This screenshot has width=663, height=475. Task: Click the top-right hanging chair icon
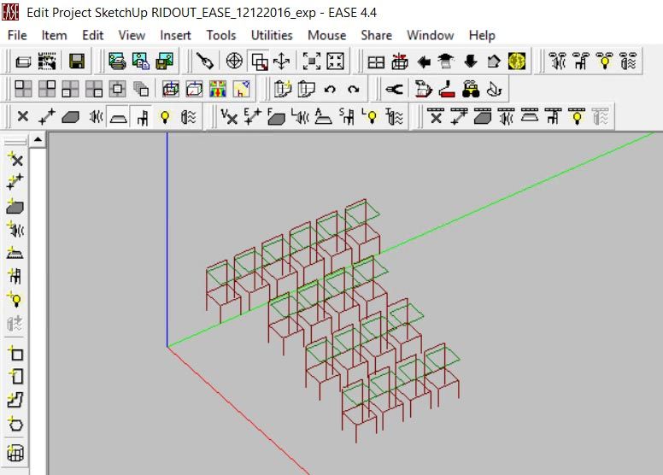[x=581, y=62]
